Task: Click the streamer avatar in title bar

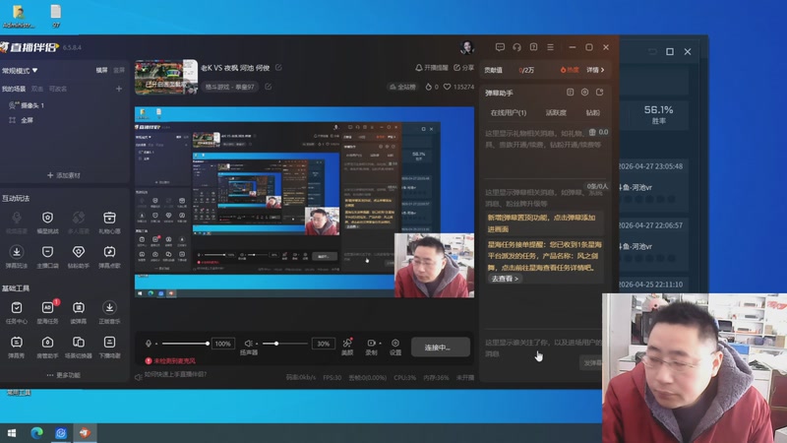Action: pos(467,47)
